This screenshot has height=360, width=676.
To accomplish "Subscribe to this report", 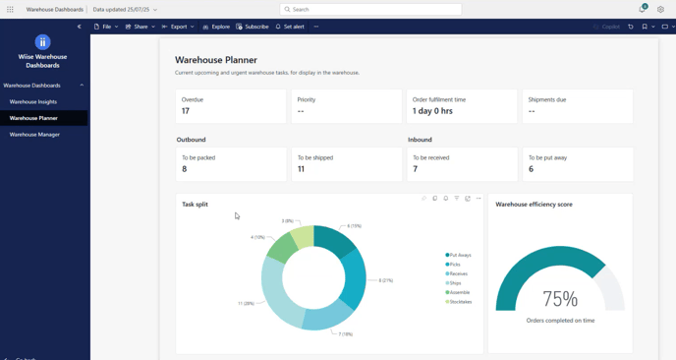I will click(x=253, y=27).
